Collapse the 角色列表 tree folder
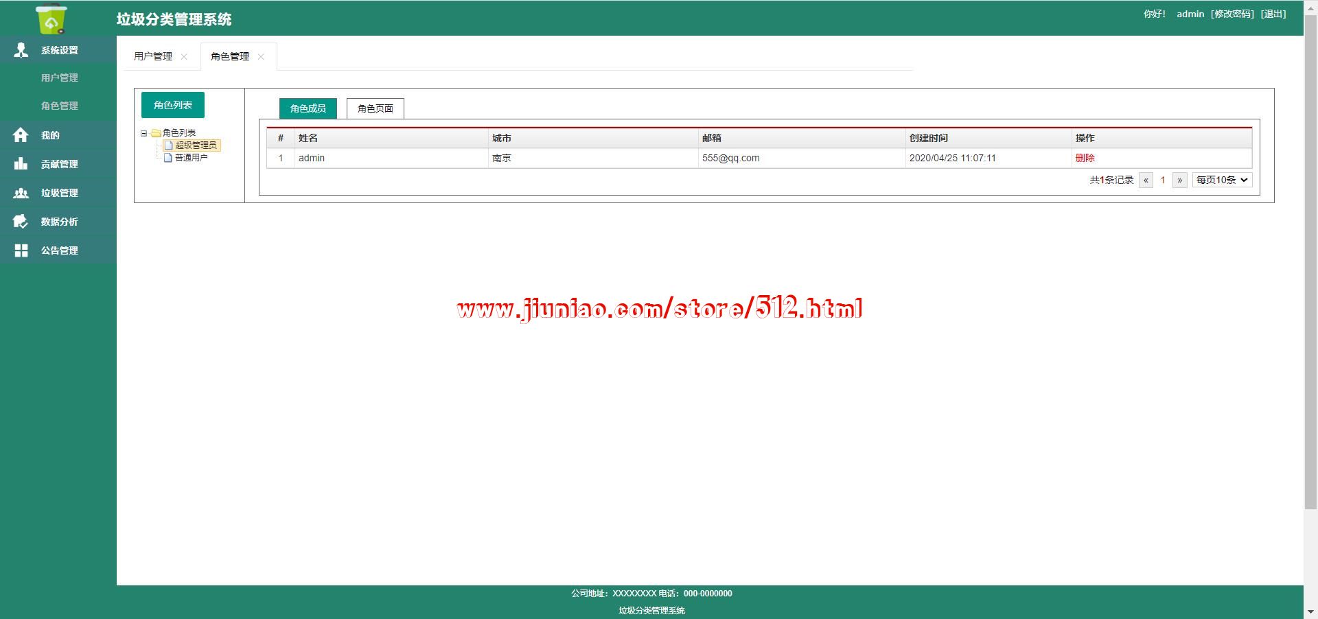This screenshot has width=1318, height=619. point(144,133)
